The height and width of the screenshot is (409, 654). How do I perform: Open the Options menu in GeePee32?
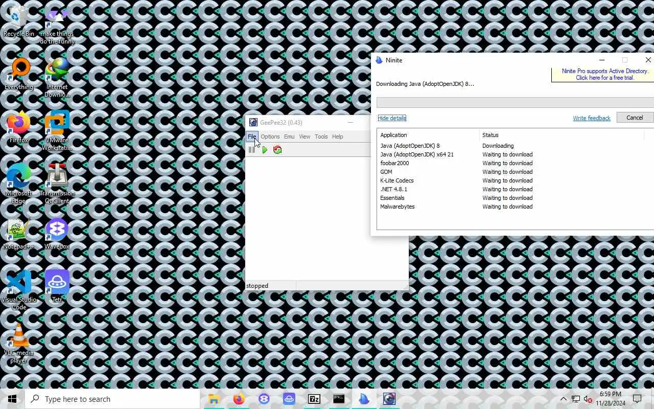tap(270, 137)
